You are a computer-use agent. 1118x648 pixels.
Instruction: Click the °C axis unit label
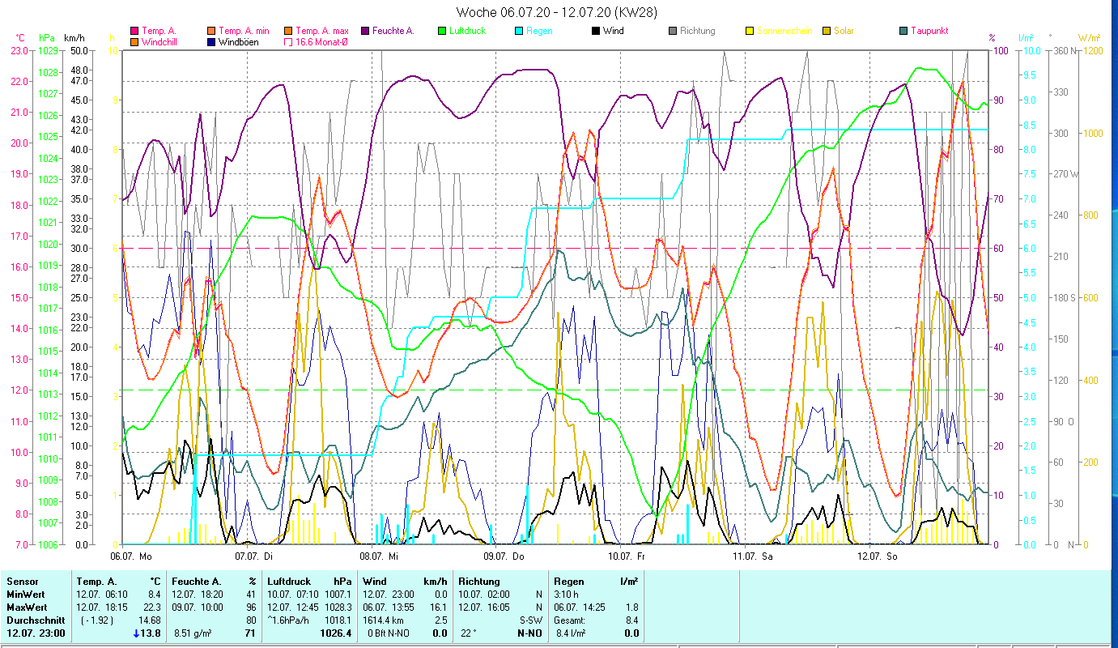(x=21, y=38)
